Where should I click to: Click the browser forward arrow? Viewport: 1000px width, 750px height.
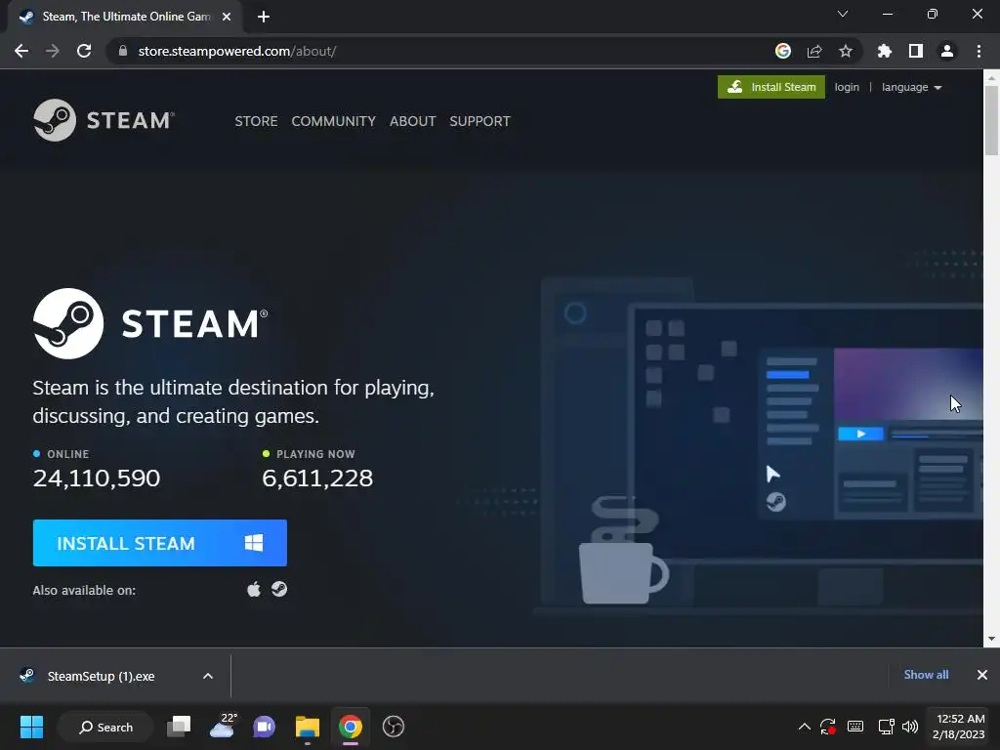tap(53, 51)
